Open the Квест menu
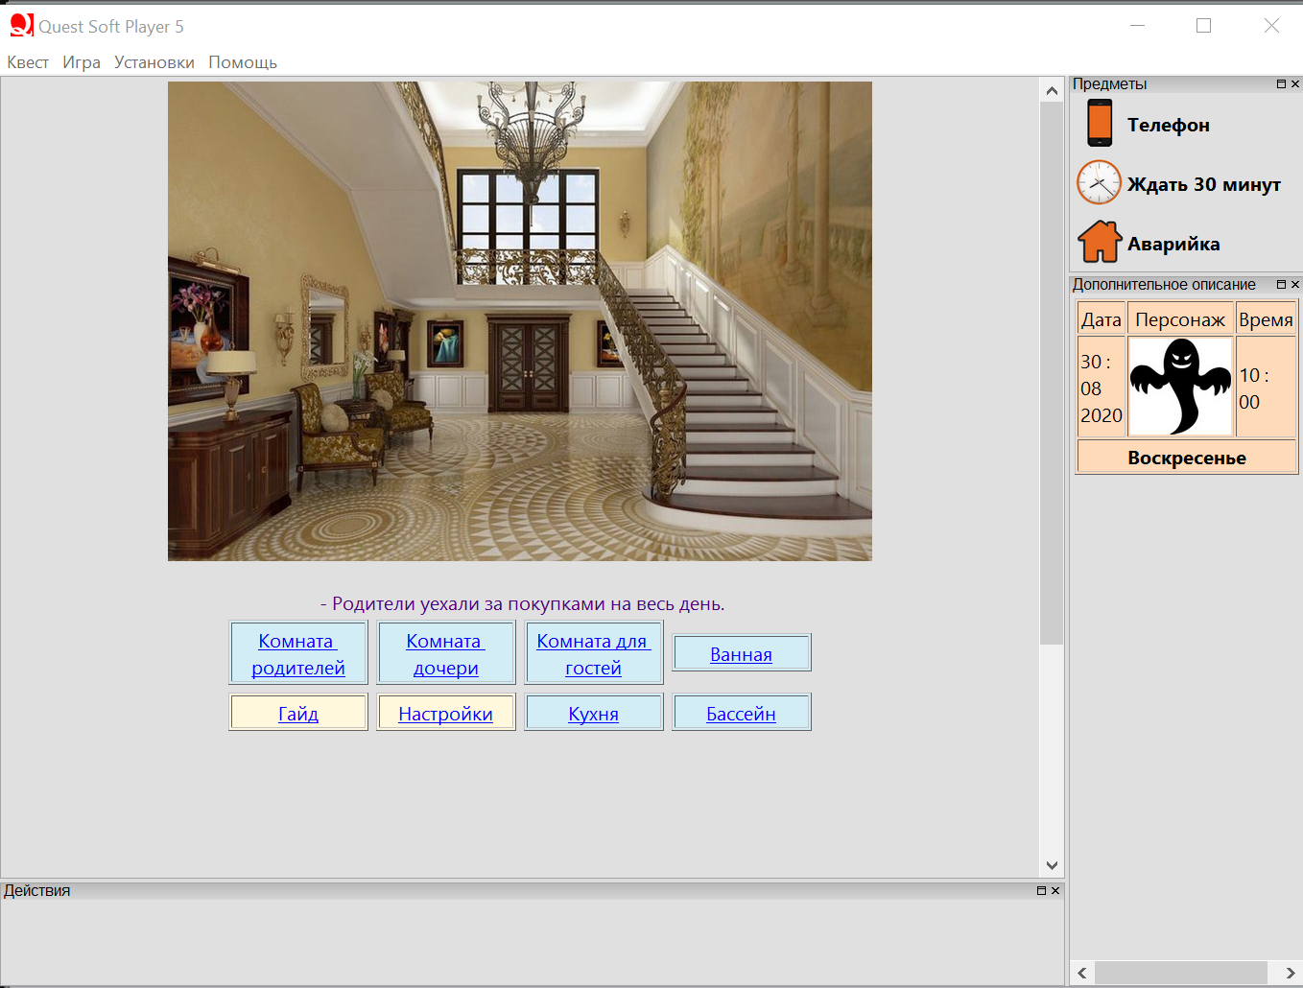 point(28,62)
